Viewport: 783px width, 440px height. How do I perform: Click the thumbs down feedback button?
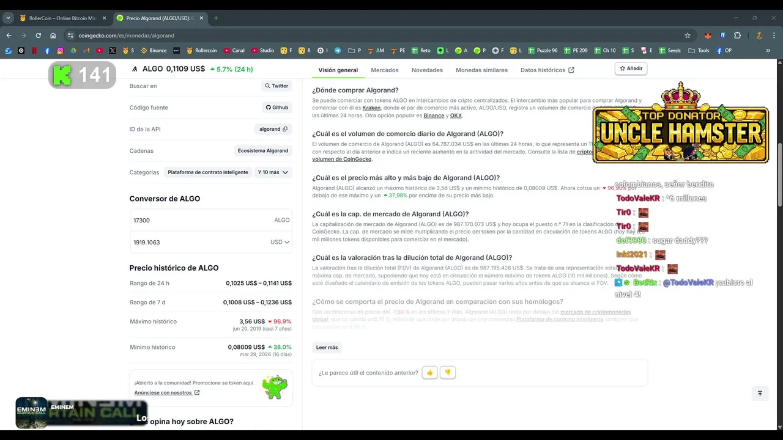(x=447, y=372)
